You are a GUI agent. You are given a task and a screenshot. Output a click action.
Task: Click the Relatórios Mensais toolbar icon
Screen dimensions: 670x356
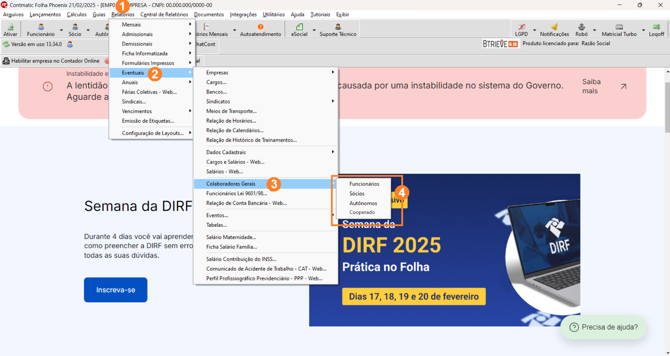[x=206, y=27]
